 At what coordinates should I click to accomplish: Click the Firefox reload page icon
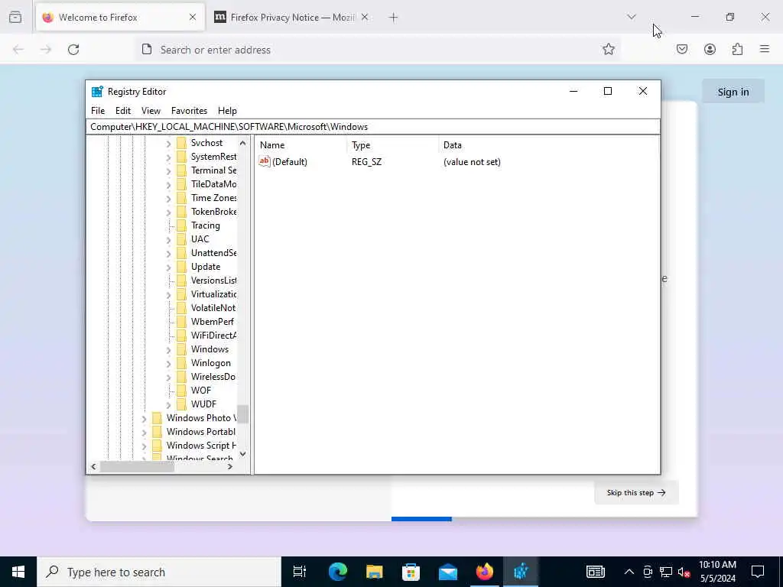(x=73, y=50)
